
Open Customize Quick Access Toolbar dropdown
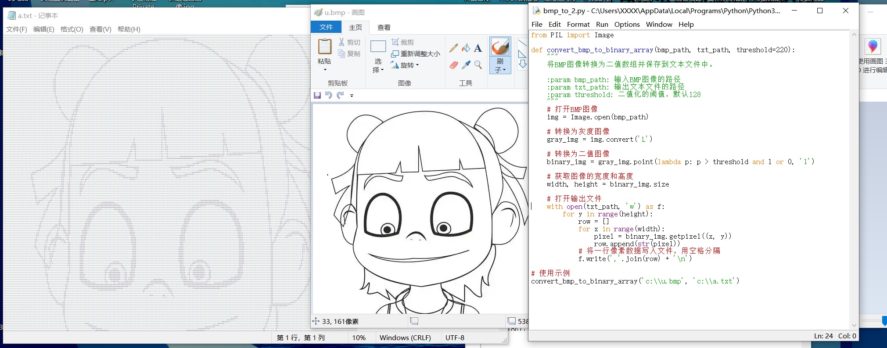[352, 95]
